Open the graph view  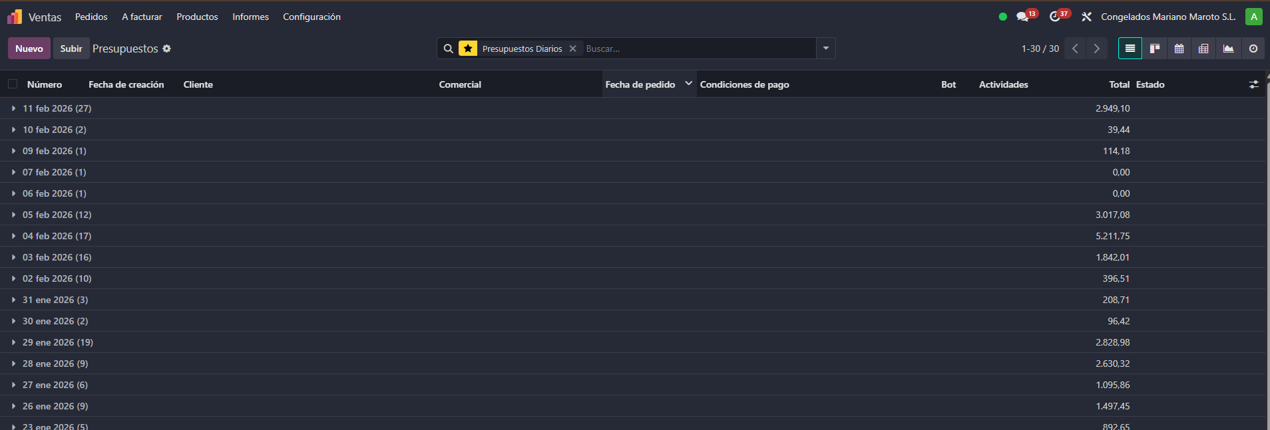[1228, 49]
